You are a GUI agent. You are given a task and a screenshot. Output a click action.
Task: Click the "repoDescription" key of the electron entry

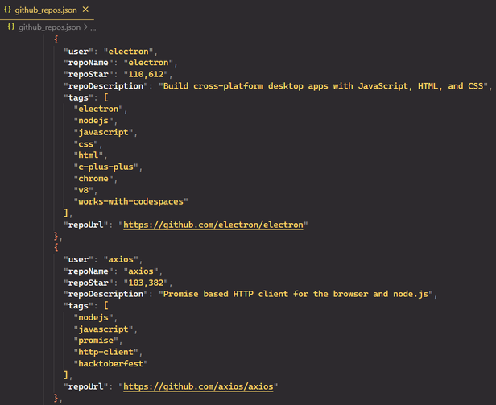pyautogui.click(x=105, y=86)
